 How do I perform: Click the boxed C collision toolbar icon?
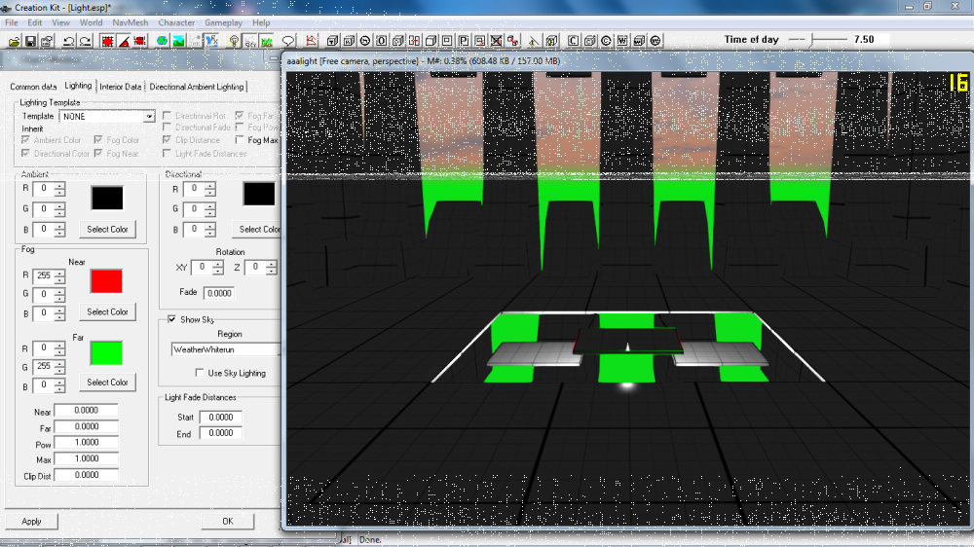(x=573, y=41)
